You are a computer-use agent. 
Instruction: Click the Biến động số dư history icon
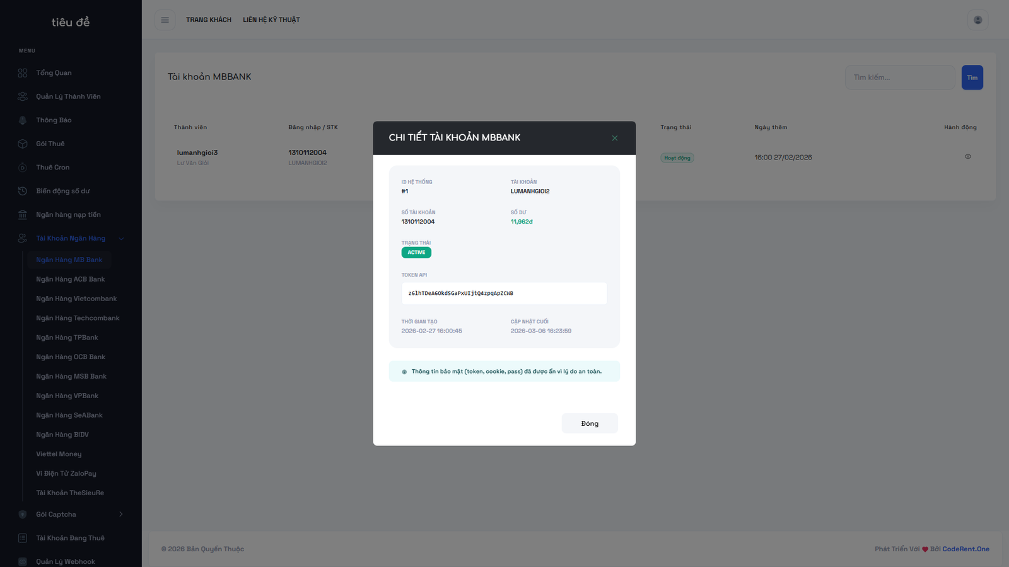click(x=23, y=191)
